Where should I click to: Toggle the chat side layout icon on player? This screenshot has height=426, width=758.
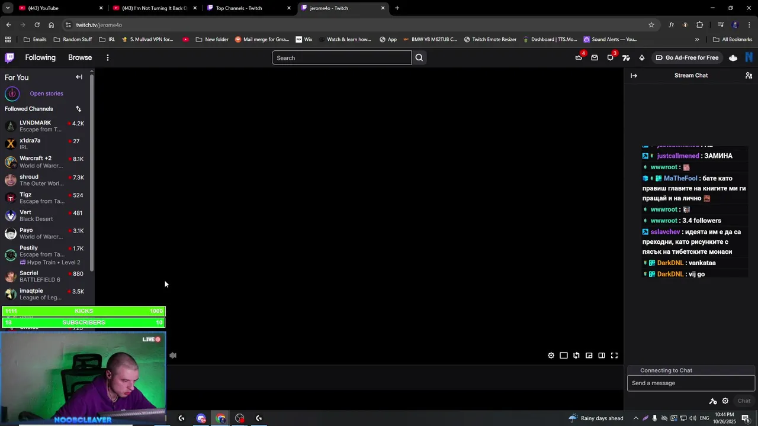click(x=602, y=356)
